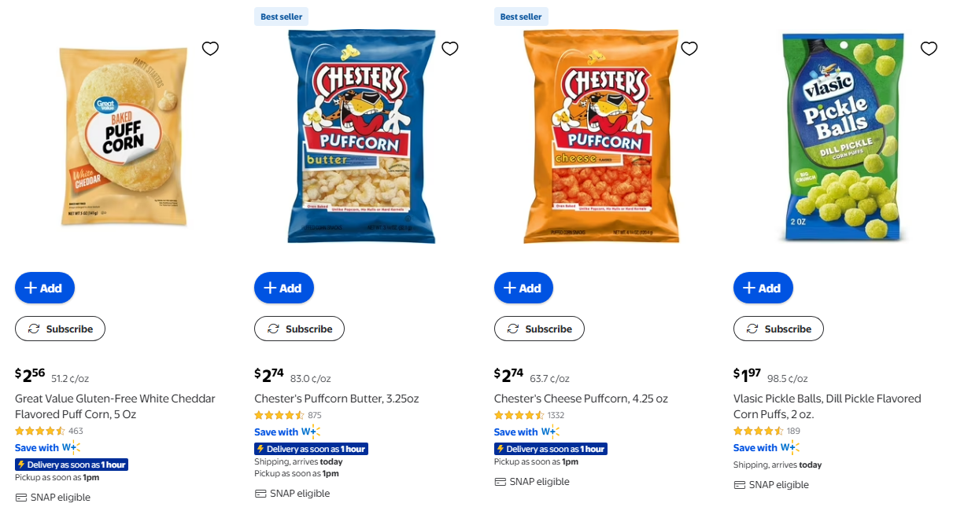Click Save with W+ under Vlasic Pickle Balls
This screenshot has height=507, width=953.
pos(766,448)
